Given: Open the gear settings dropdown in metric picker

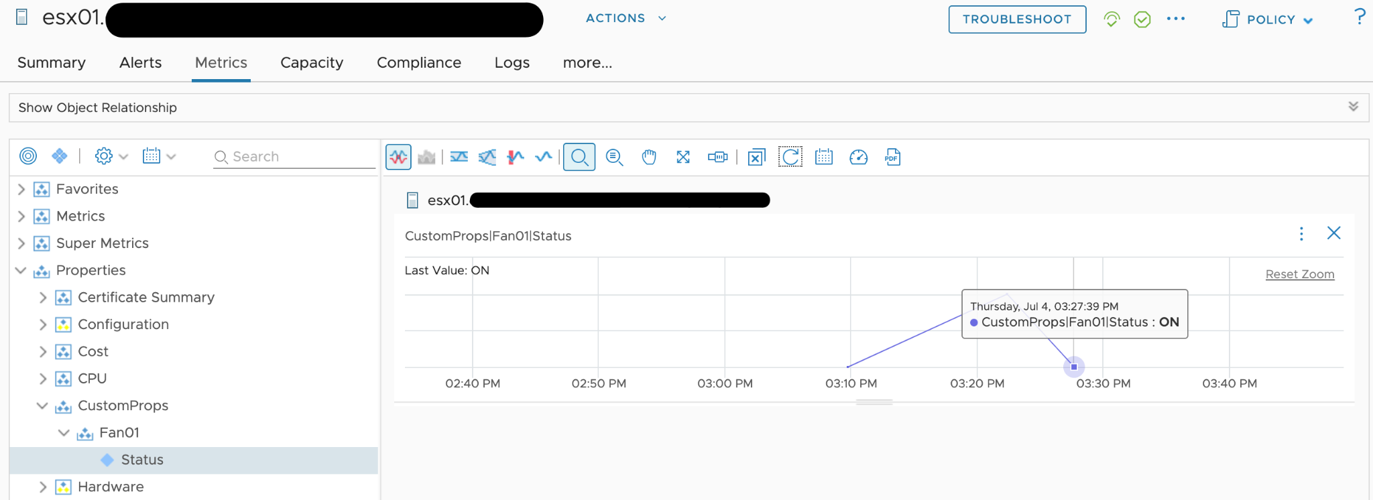Looking at the screenshot, I should (x=111, y=156).
